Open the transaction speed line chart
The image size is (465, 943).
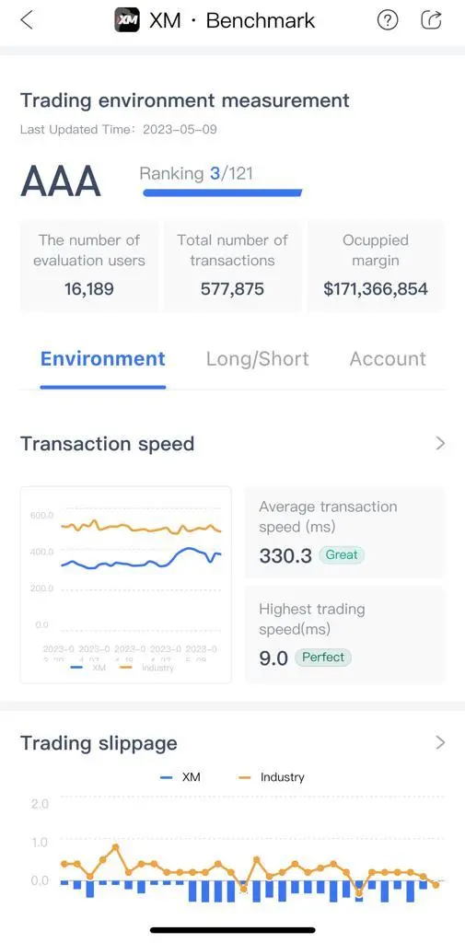[x=126, y=585]
